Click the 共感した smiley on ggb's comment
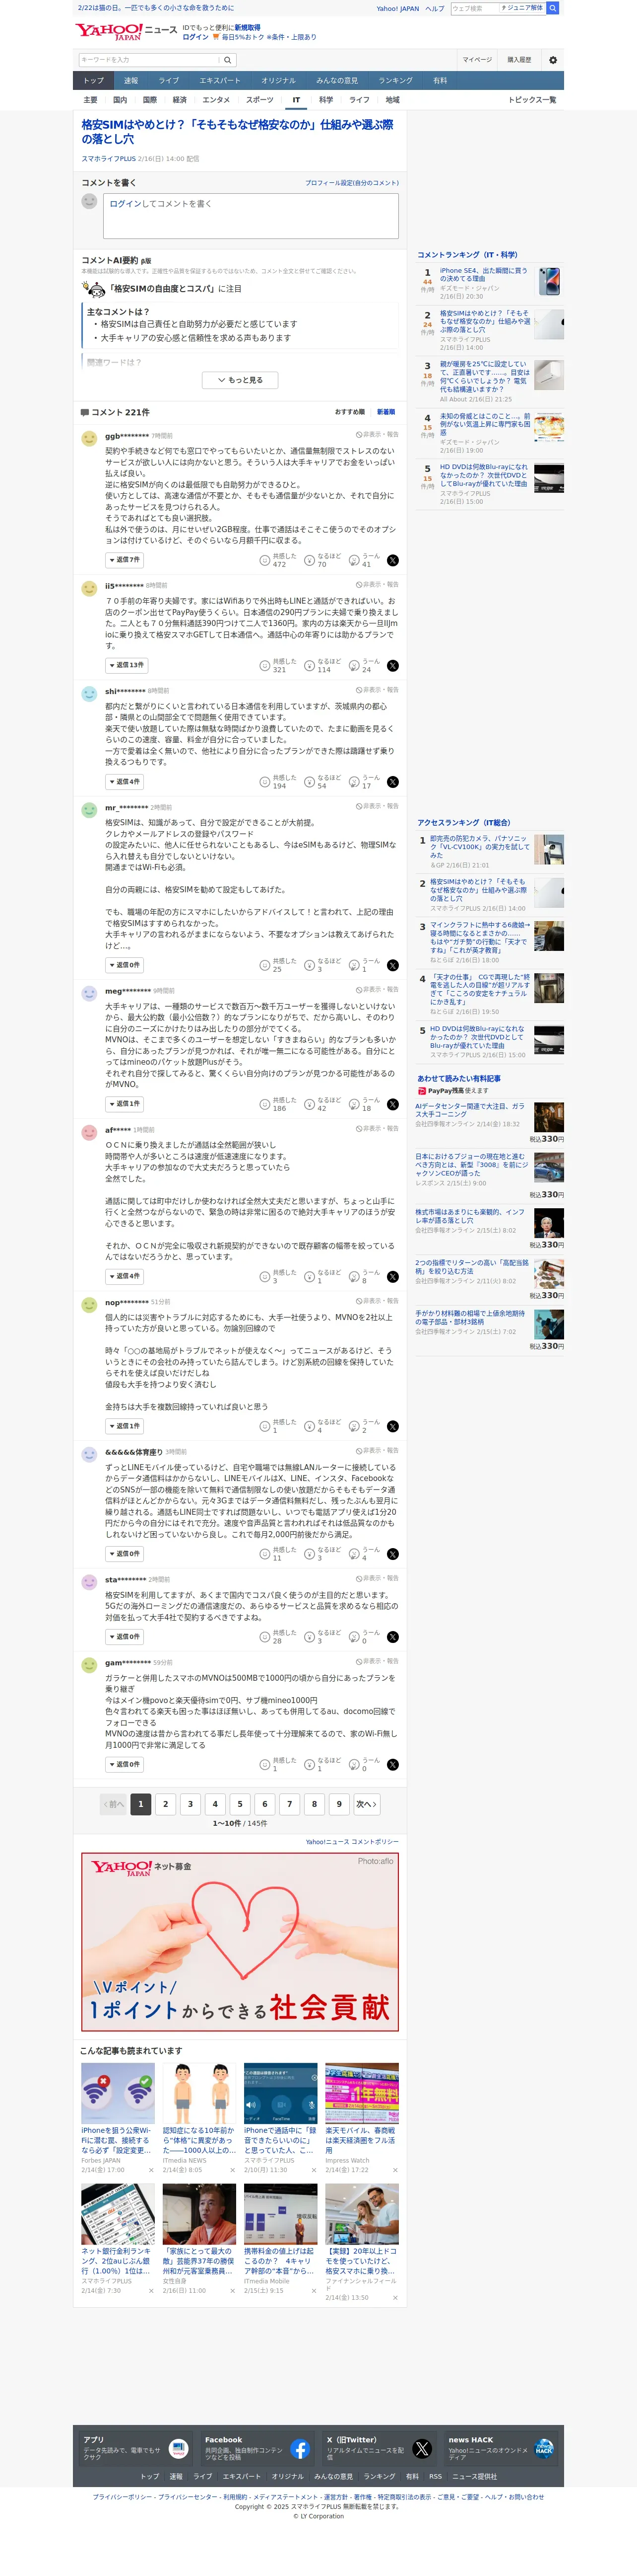This screenshot has width=637, height=2576. click(264, 560)
